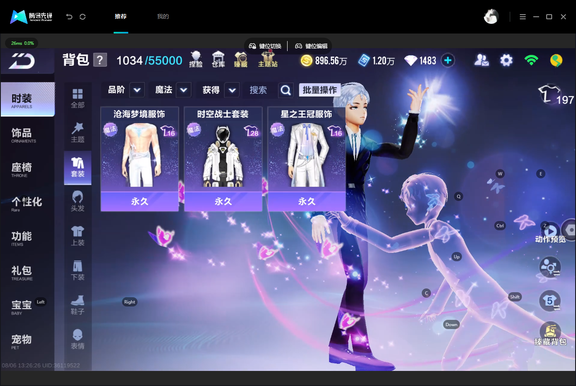Open the launcher hamburger menu
Image resolution: width=576 pixels, height=386 pixels.
point(522,17)
